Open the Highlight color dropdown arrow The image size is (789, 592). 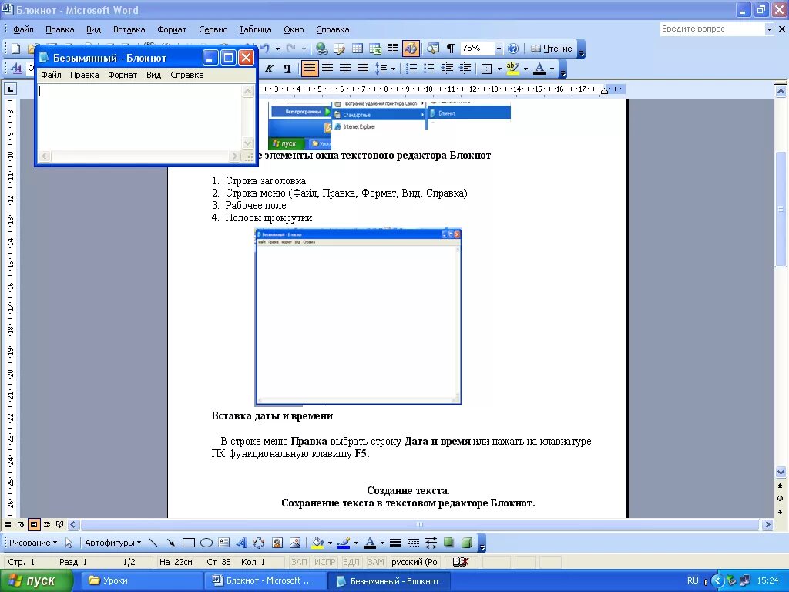click(525, 69)
